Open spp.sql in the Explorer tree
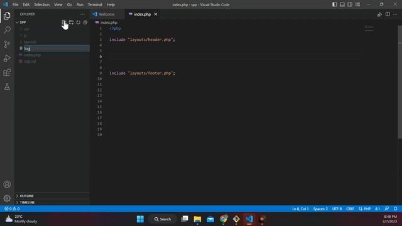 52,62
